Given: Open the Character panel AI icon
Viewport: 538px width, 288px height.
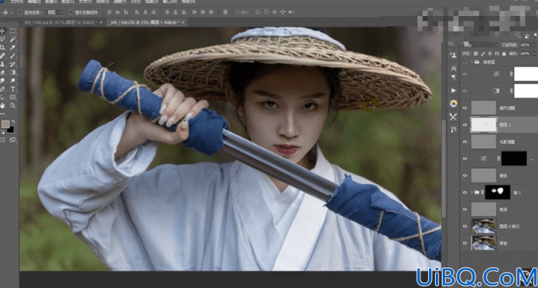Looking at the screenshot, I should pyautogui.click(x=453, y=68).
